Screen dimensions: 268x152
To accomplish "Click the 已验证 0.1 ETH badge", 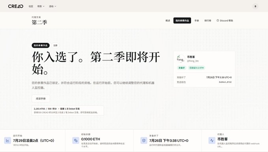I will (x=197, y=68).
